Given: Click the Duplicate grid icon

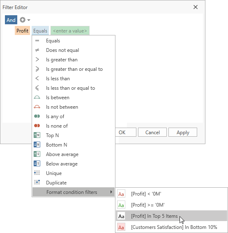Looking at the screenshot, I should tap(37, 182).
